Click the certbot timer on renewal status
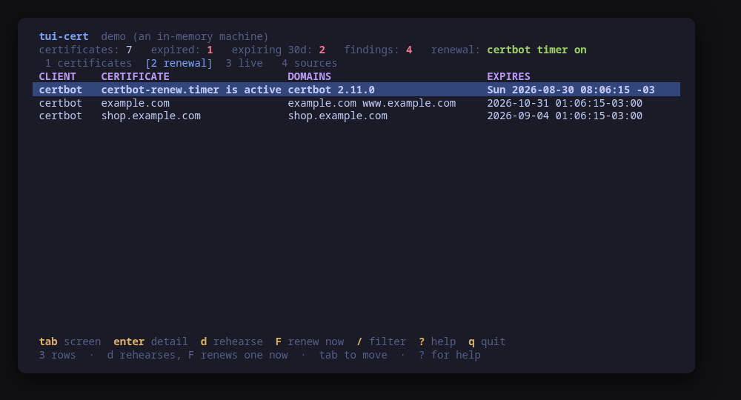This screenshot has width=741, height=400. [536, 50]
